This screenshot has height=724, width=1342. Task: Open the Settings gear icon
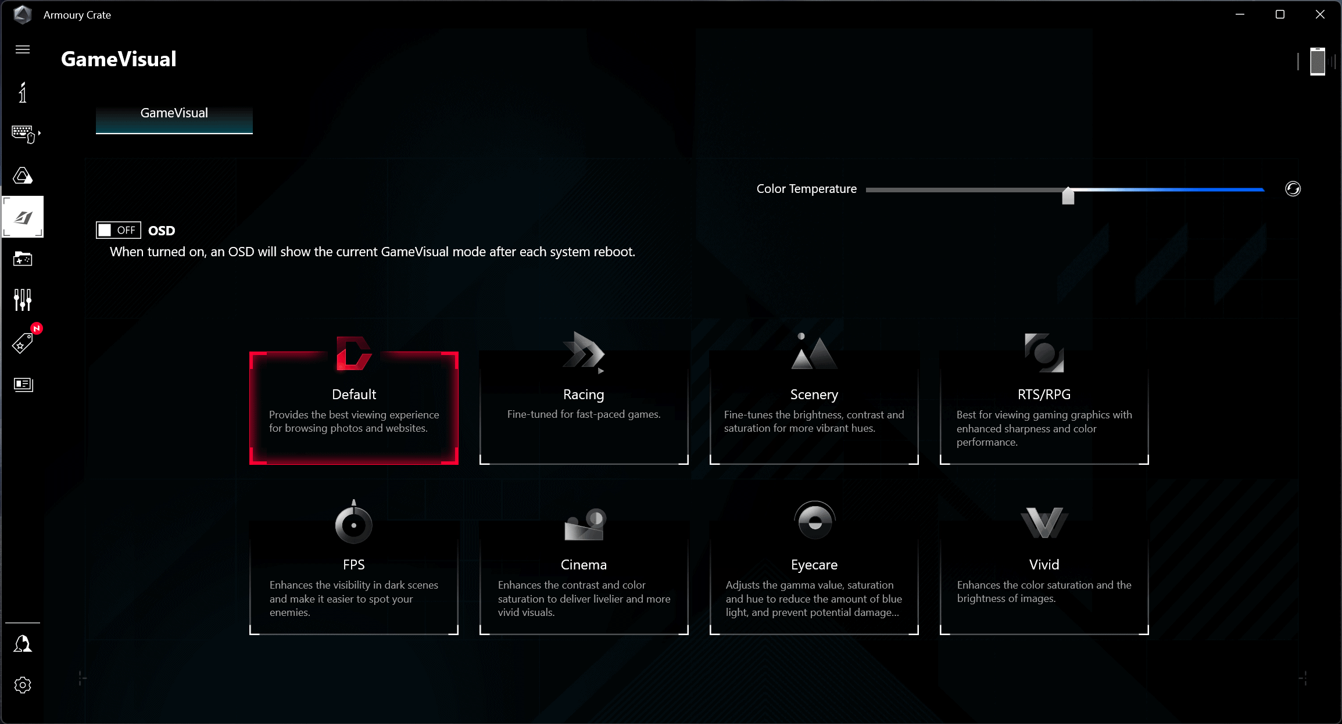(x=23, y=685)
